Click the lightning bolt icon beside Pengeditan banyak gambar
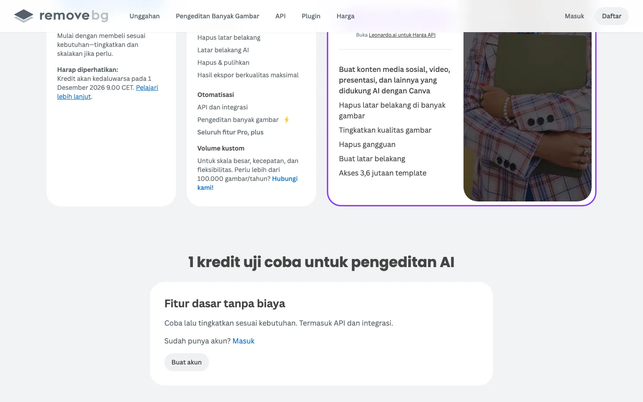643x402 pixels. click(287, 120)
